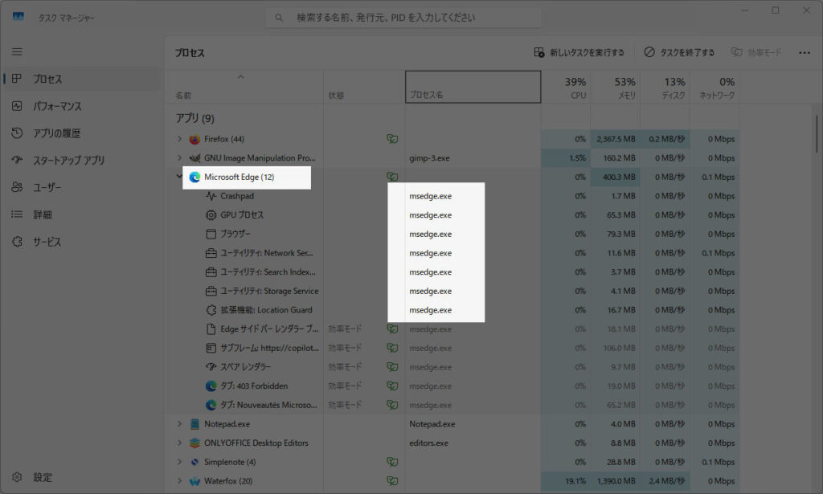The width and height of the screenshot is (823, 494).
Task: Click タスクを終了する button
Action: 679,52
